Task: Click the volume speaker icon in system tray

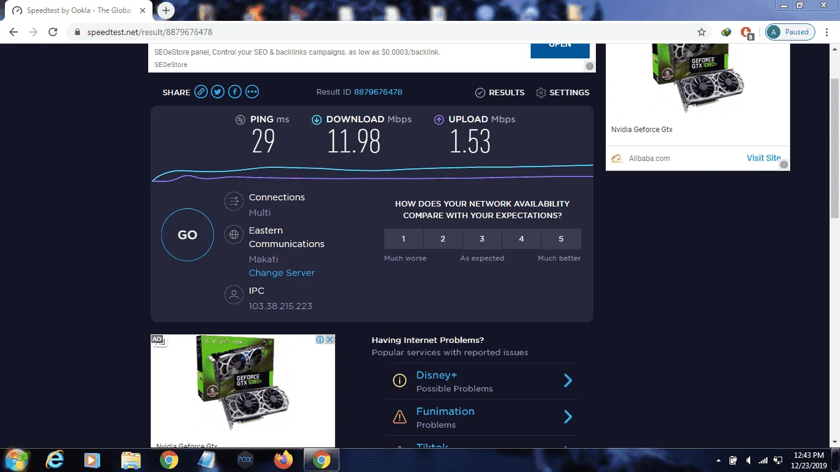Action: click(748, 460)
